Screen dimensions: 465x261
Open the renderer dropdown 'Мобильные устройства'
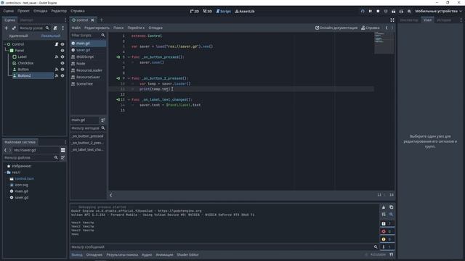pos(438,12)
